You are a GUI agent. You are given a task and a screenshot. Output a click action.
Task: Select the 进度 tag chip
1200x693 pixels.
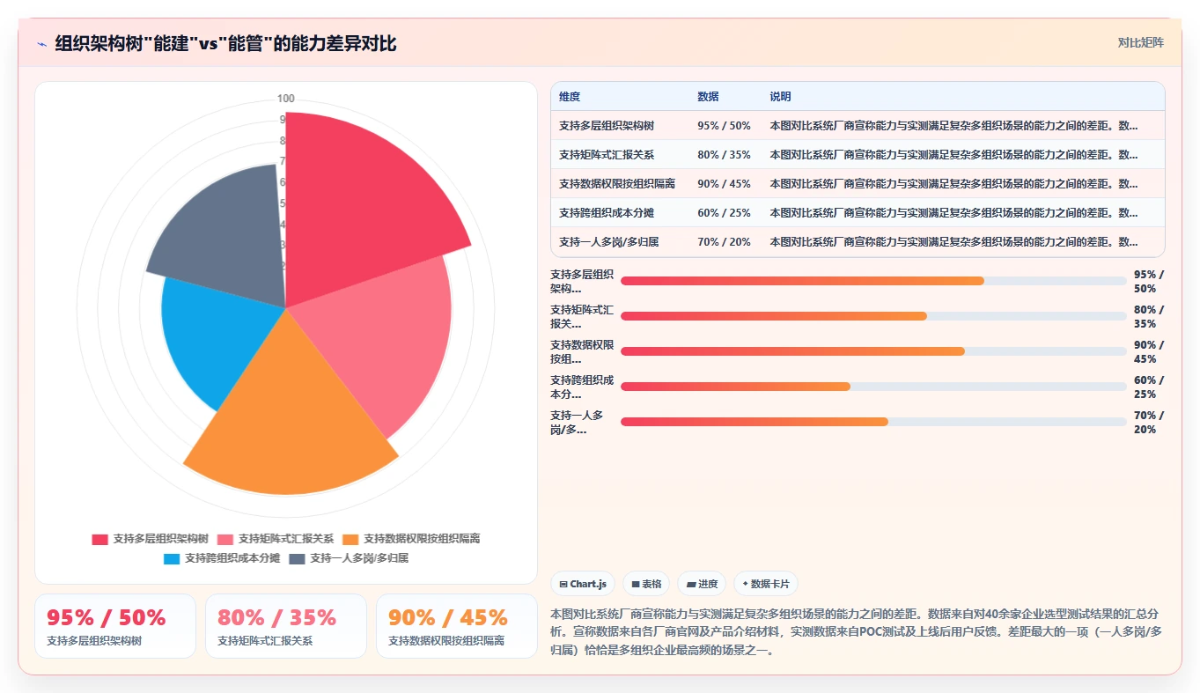[x=702, y=584]
